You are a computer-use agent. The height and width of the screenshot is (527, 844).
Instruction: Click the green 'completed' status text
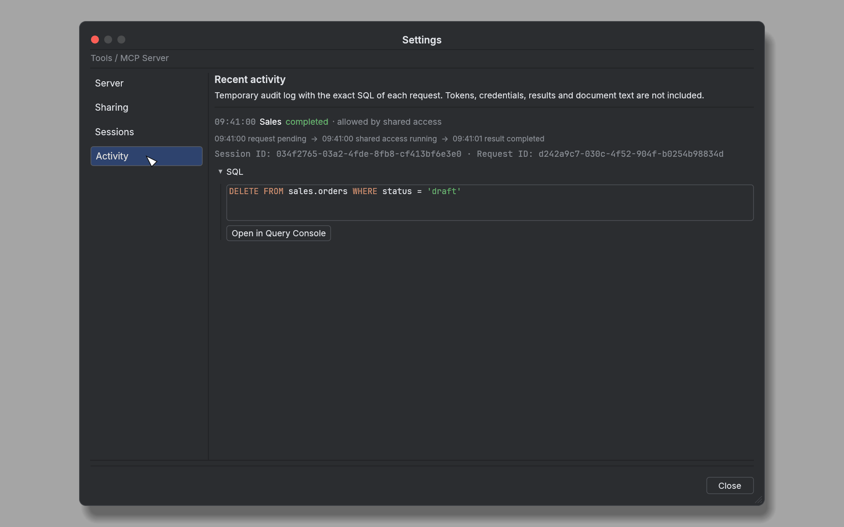pos(307,122)
